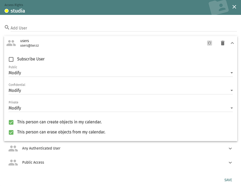Screen dimensions: 241x186
Task: Click the yellow studia calendar color dot
Action: [x=6, y=11]
